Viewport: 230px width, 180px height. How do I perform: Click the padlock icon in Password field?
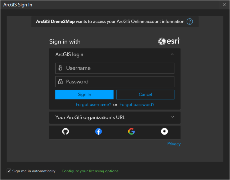tap(60, 81)
